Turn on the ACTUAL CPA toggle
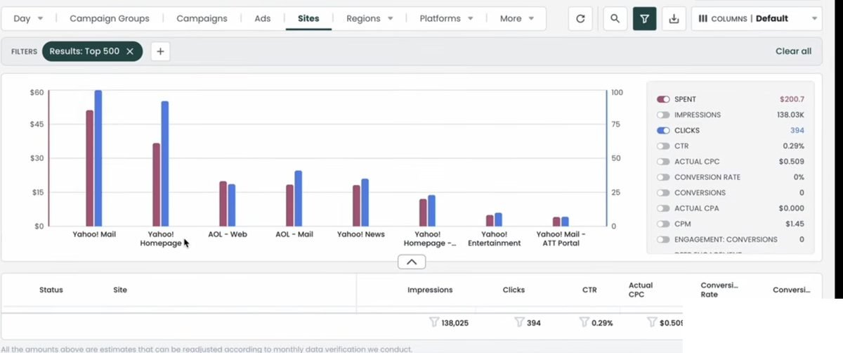 (663, 208)
